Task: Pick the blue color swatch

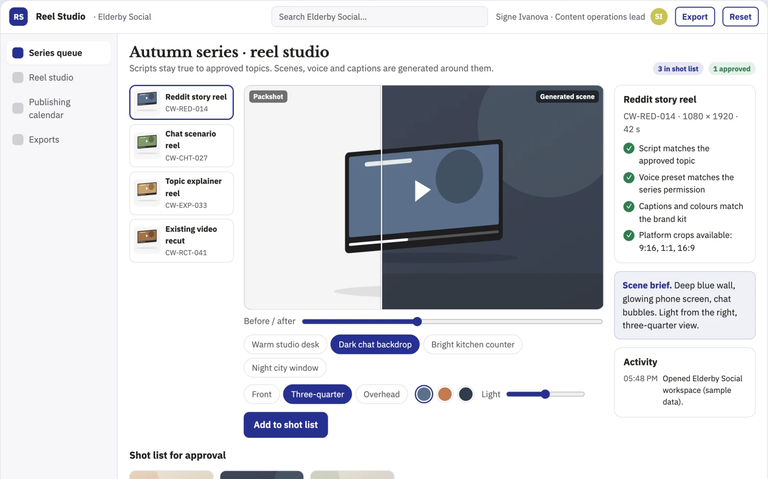Action: pyautogui.click(x=424, y=394)
